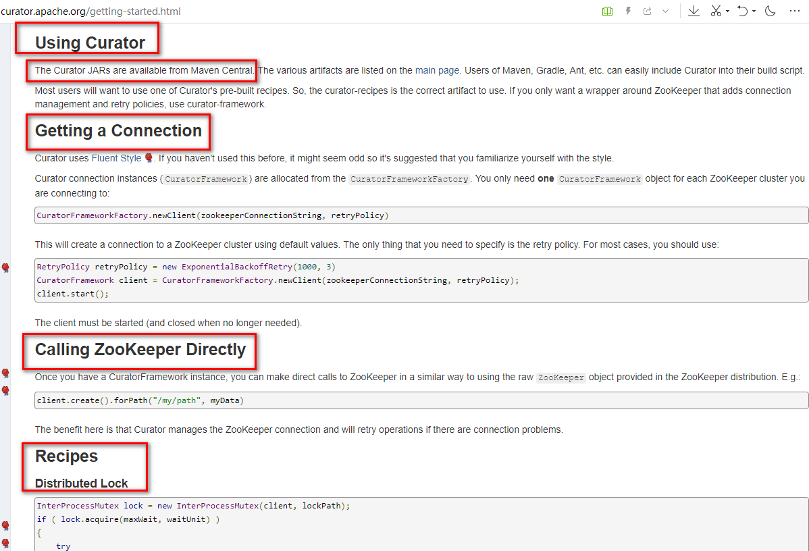
Task: Click the inline code "ZooKeeper" in the paragraph
Action: [561, 377]
